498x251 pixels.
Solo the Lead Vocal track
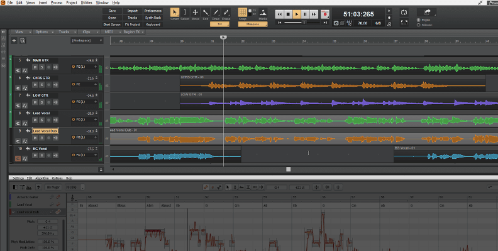pos(41,119)
